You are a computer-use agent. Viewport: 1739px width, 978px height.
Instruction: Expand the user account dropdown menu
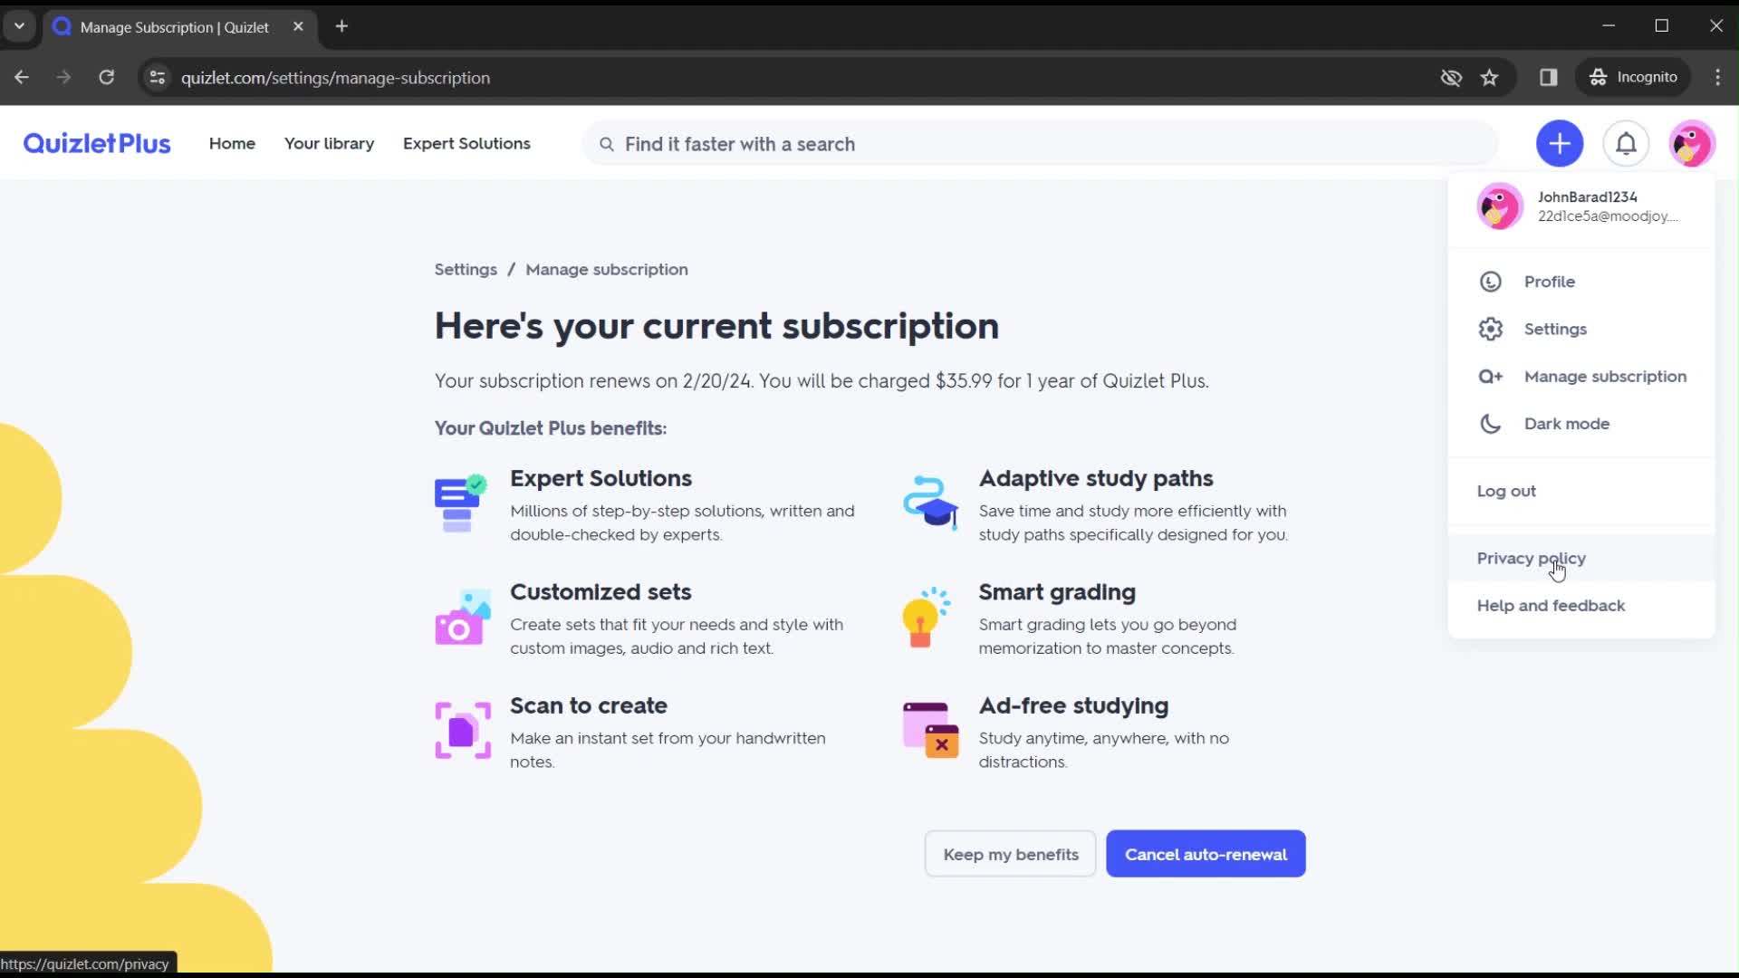(x=1691, y=143)
